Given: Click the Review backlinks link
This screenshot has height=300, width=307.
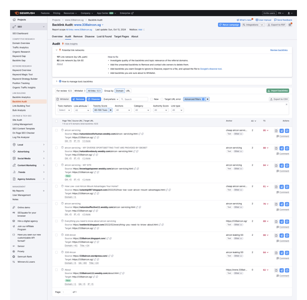Looking at the screenshot, I should pyautogui.click(x=279, y=50).
